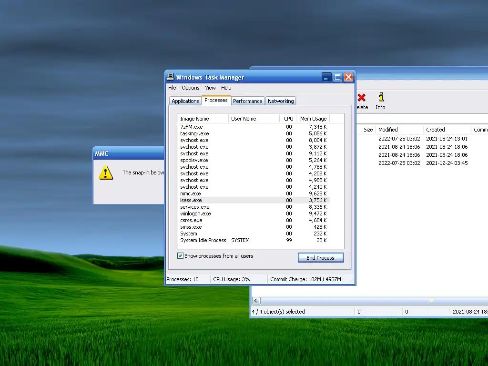This screenshot has width=488, height=366.
Task: Sort processes by User Name column
Action: point(254,119)
